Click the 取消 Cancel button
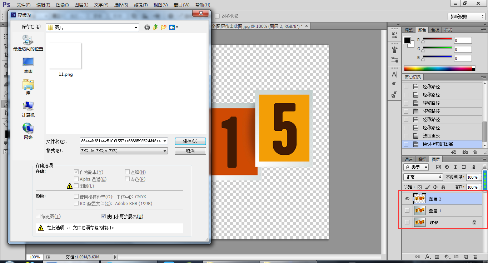The image size is (488, 263). click(190, 150)
